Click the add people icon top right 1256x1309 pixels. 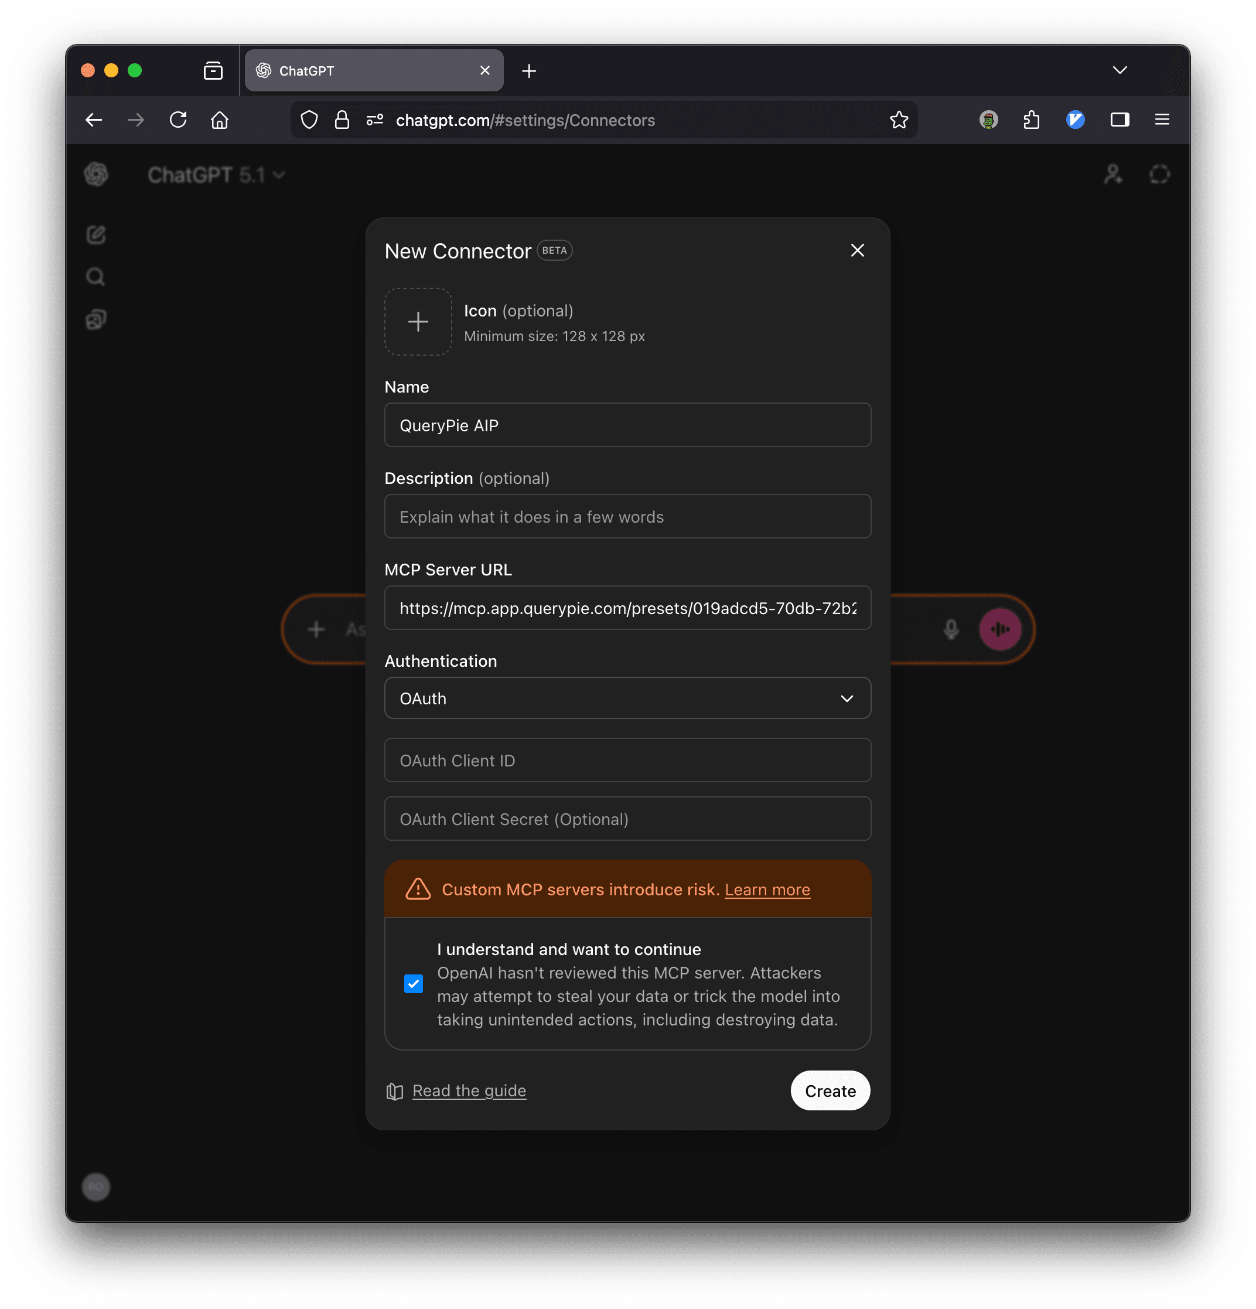[x=1112, y=174]
